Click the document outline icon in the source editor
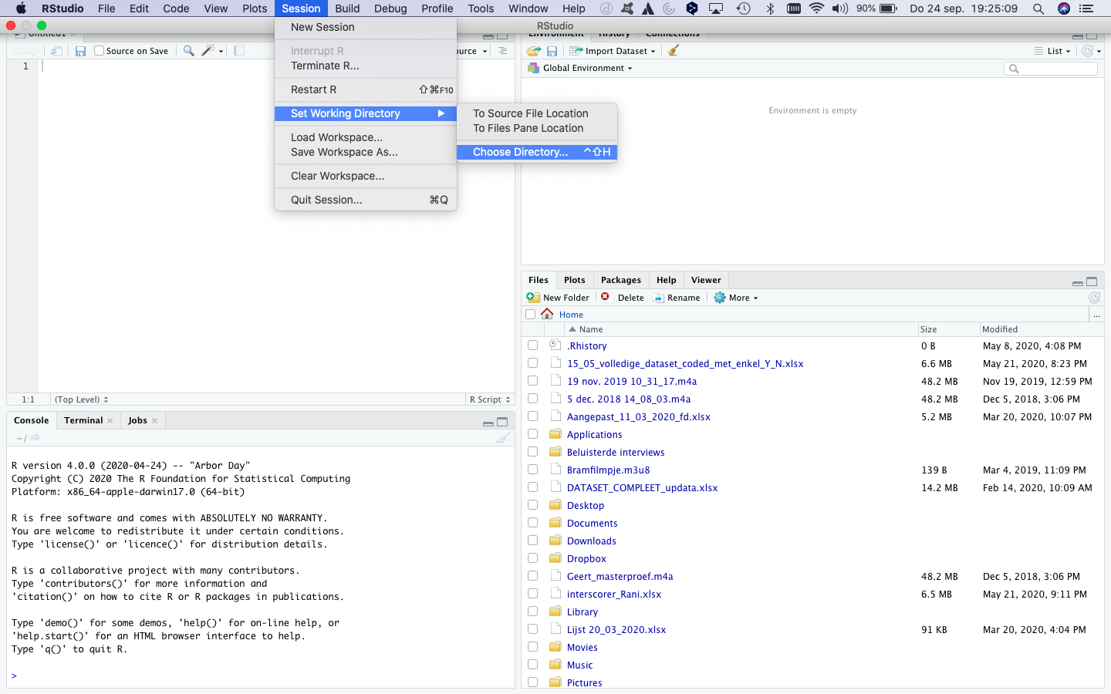Viewport: 1111px width, 694px height. pyautogui.click(x=502, y=51)
